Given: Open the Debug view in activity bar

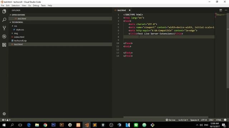Looking at the screenshot, I should pos(4,36).
